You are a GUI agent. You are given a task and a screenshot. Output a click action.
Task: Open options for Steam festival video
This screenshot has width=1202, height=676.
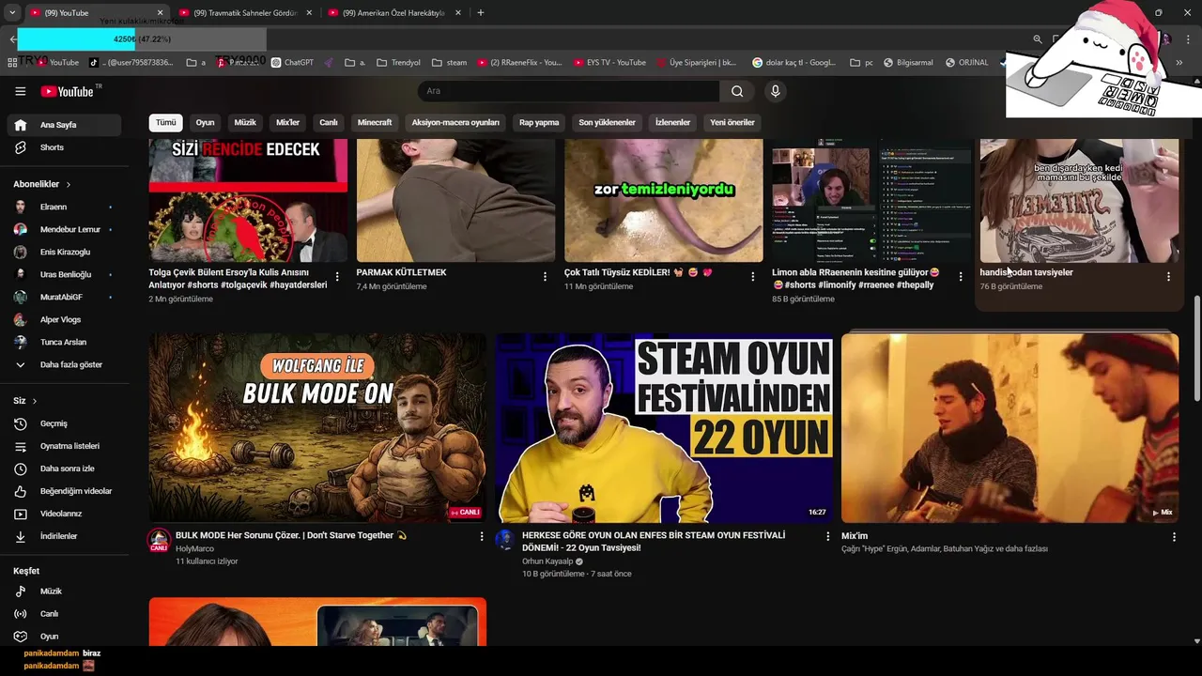point(827,537)
